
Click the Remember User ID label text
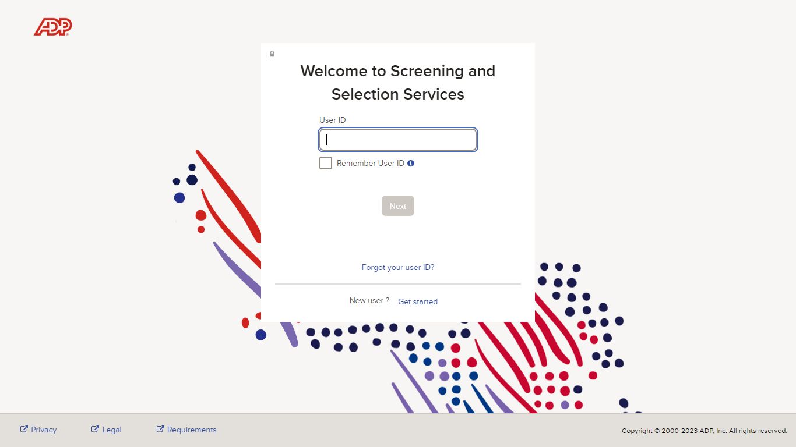pyautogui.click(x=371, y=164)
